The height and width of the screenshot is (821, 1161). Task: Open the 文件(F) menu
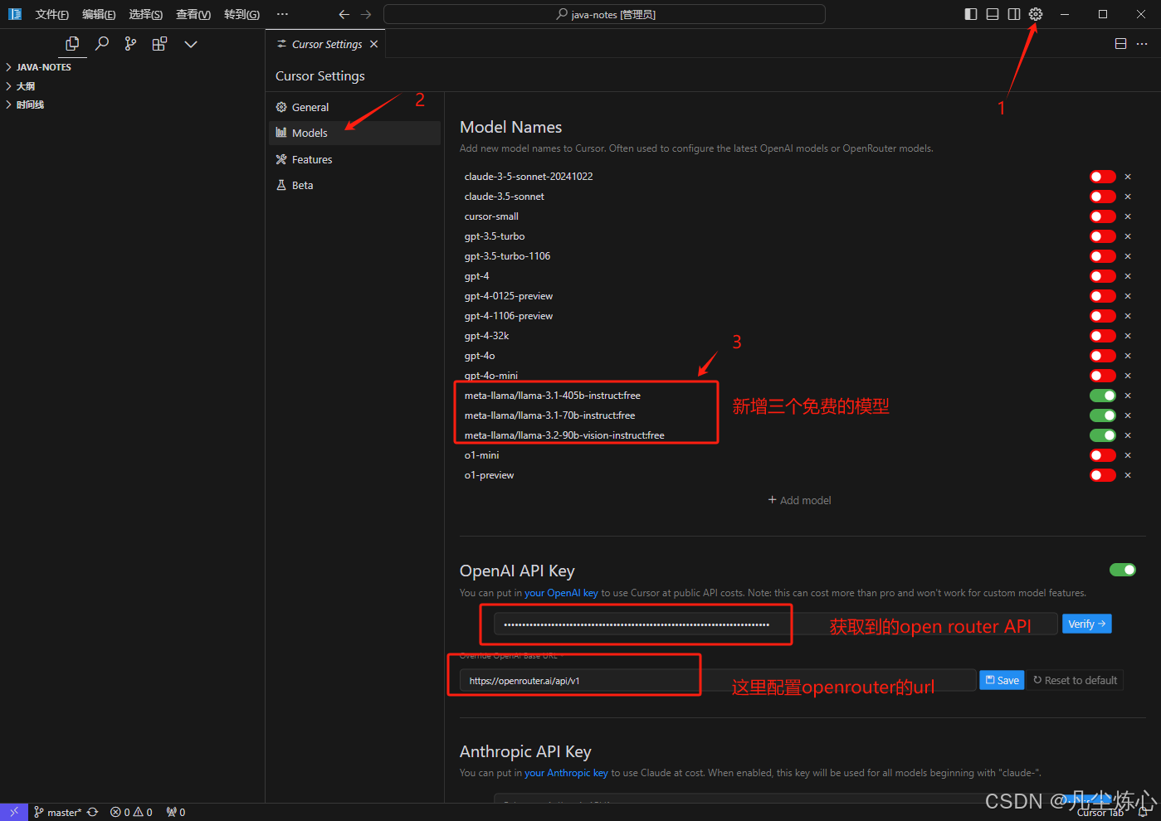pyautogui.click(x=51, y=14)
